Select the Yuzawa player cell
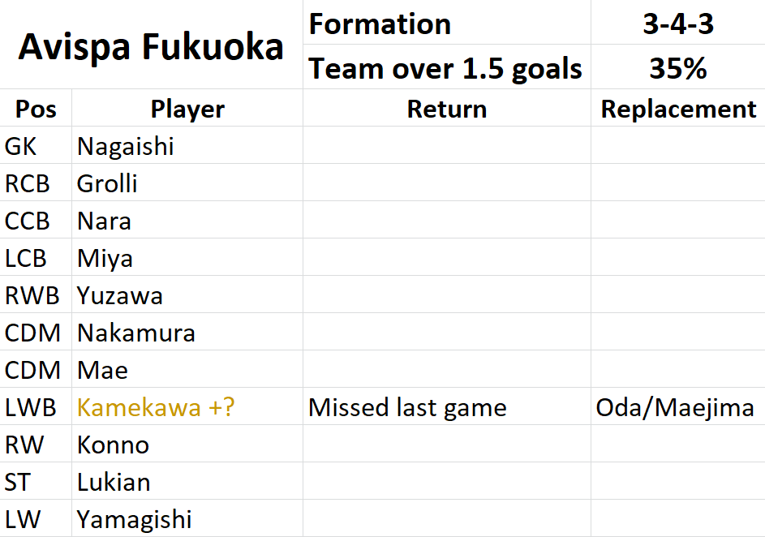The image size is (765, 537). [187, 295]
